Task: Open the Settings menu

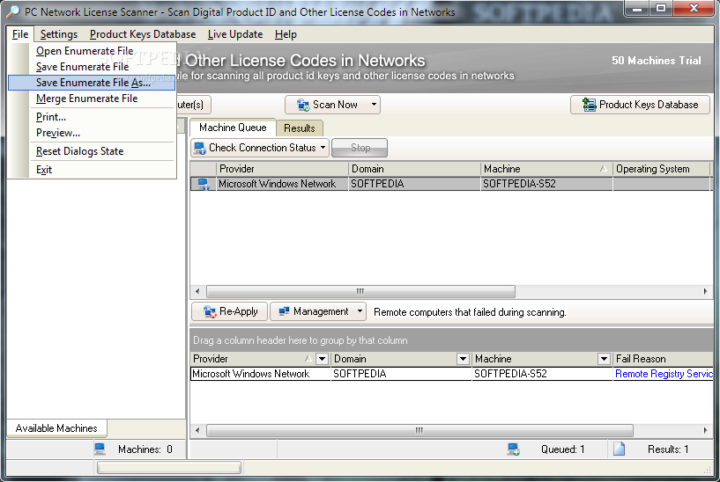Action: (x=59, y=34)
